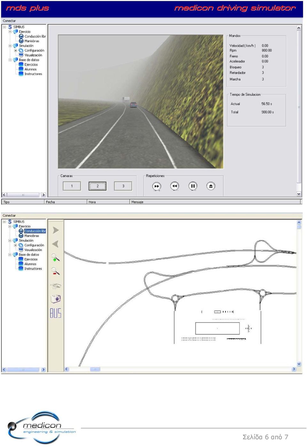Click scroll-right arrow under upper window tree
Viewport: 307px width, 447px height.
43,195
